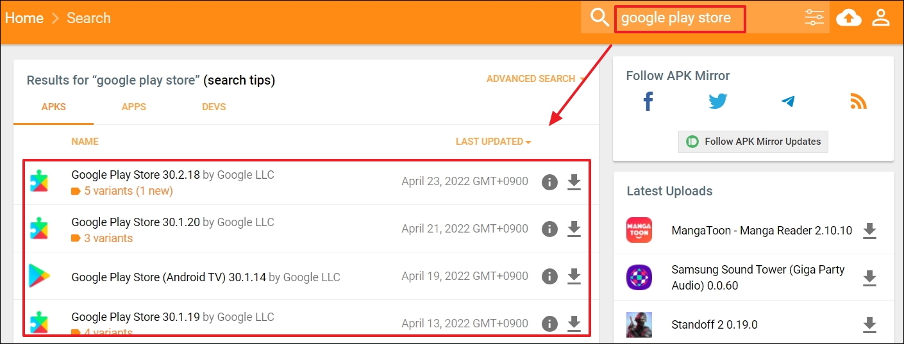Open MangaToon - Manga Reader 2.10.10 entry
904x344 pixels.
coord(762,231)
